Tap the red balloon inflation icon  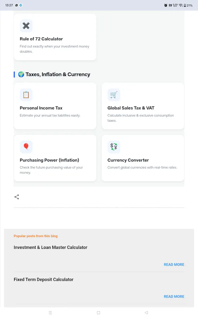click(26, 147)
